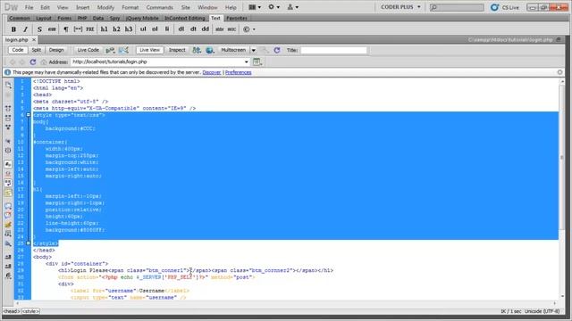
Task: Toggle Live View mode
Action: point(149,50)
